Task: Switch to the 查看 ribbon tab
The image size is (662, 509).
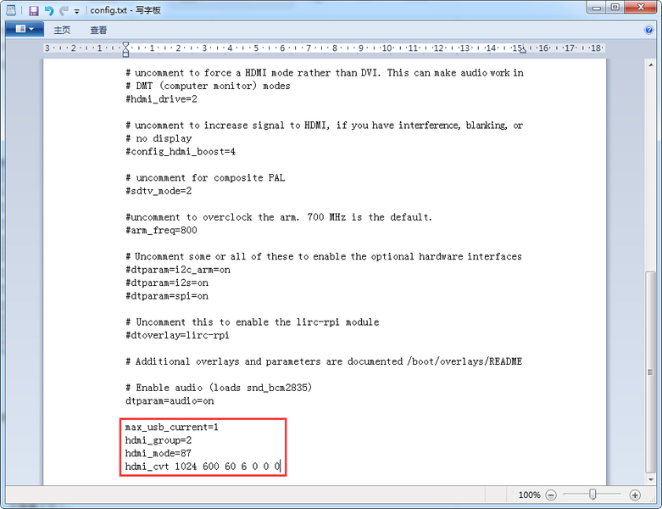Action: 98,30
